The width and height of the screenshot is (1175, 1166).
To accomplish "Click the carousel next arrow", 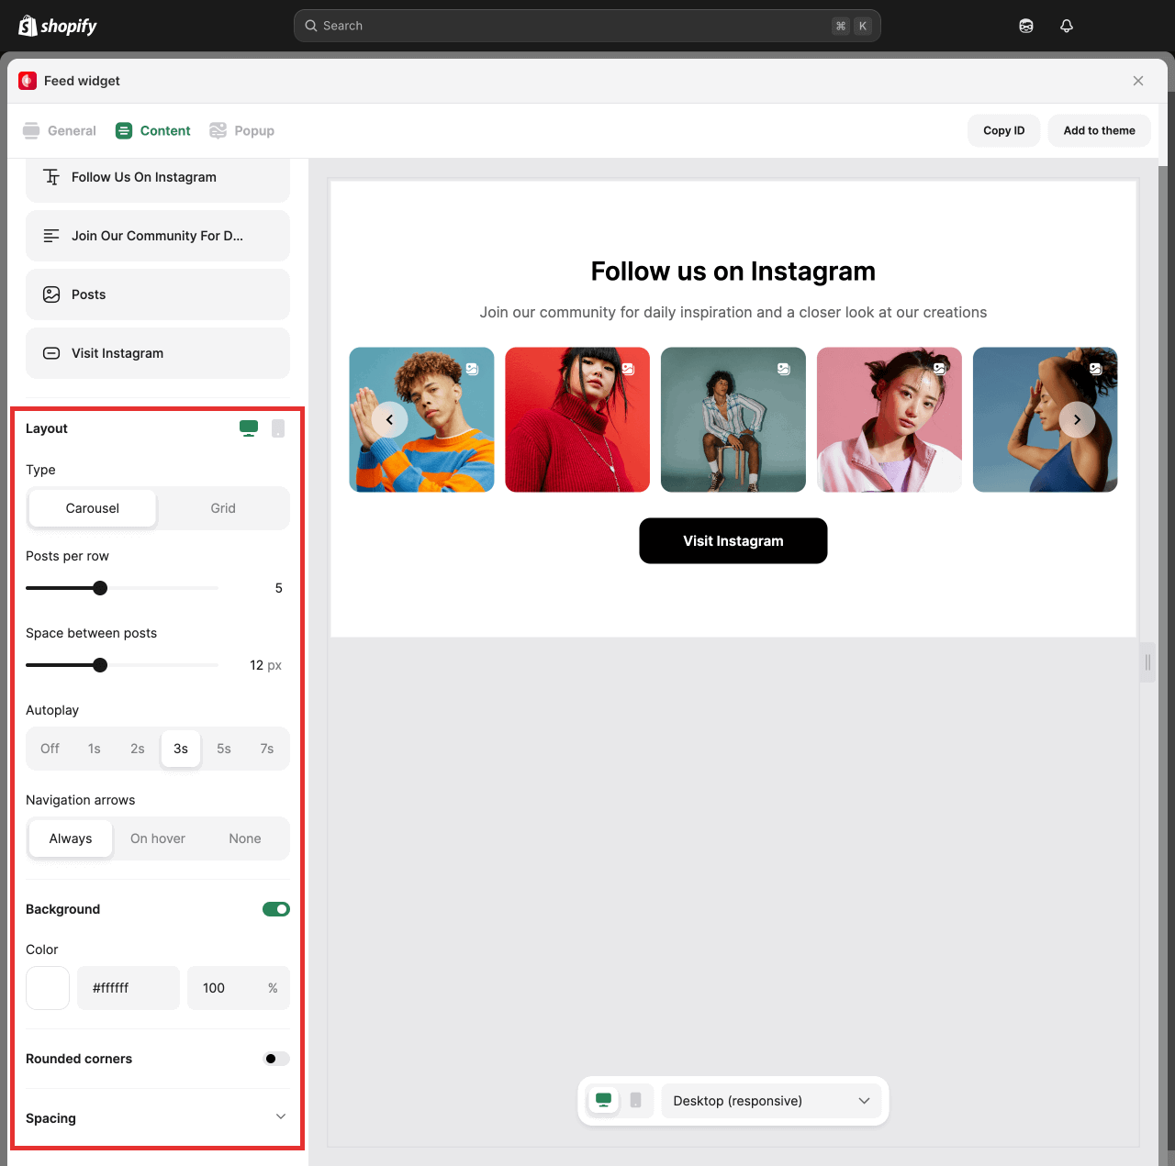I will click(x=1077, y=419).
